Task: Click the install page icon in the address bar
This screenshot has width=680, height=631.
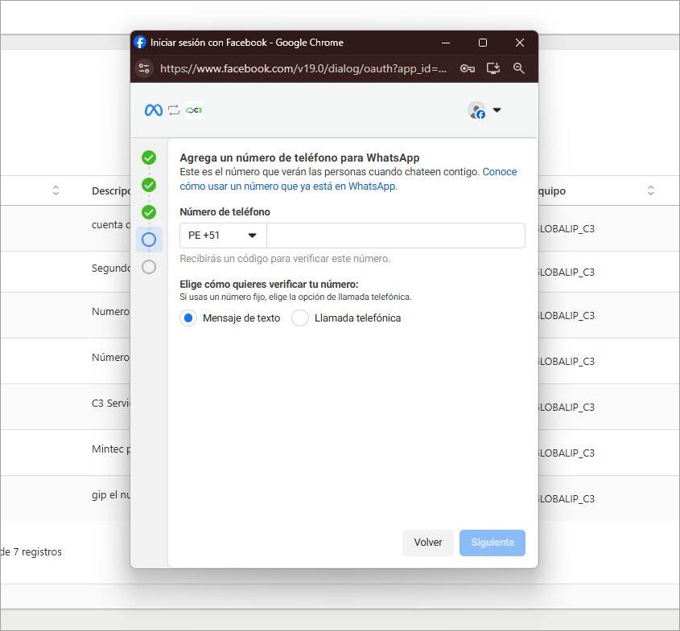Action: [493, 69]
